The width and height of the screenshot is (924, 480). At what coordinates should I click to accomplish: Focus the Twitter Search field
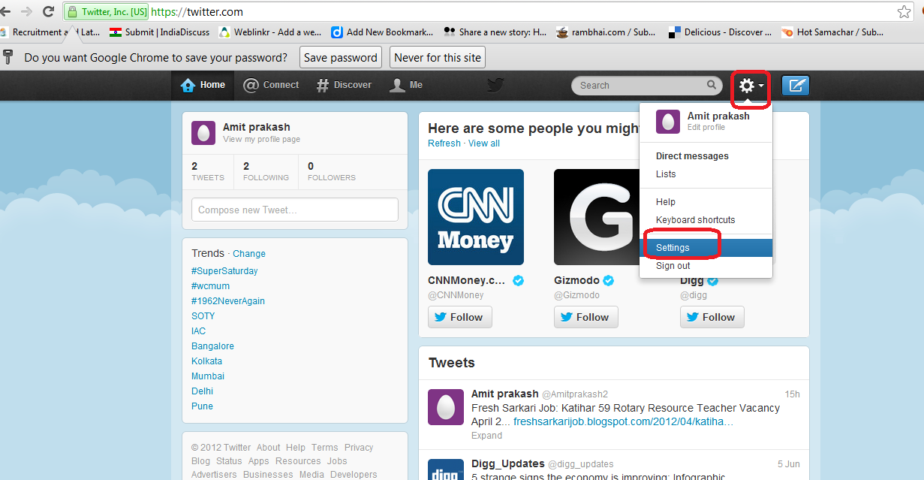pos(647,86)
